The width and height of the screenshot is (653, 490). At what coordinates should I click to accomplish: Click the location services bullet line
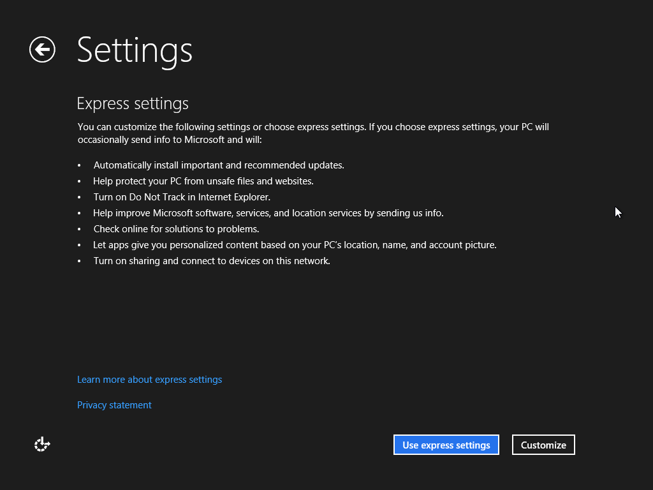(x=268, y=212)
